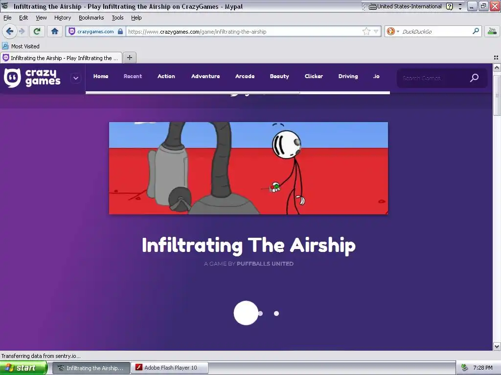Click the PUFFBALLS UNITED developer link
The height and width of the screenshot is (375, 501).
(x=265, y=264)
